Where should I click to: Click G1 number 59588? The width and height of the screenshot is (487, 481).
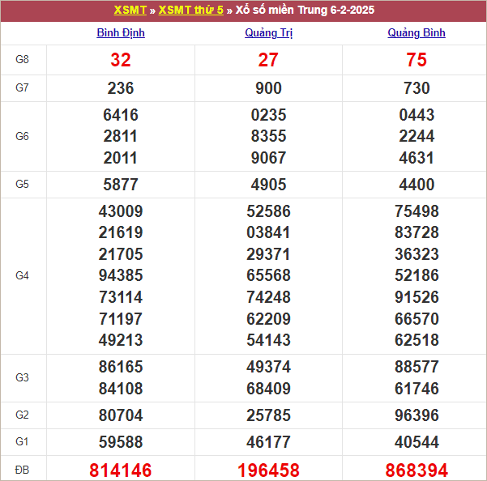pos(121,442)
